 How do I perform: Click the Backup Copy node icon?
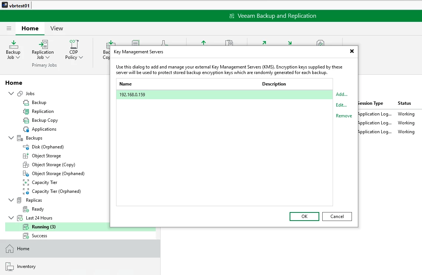point(26,120)
